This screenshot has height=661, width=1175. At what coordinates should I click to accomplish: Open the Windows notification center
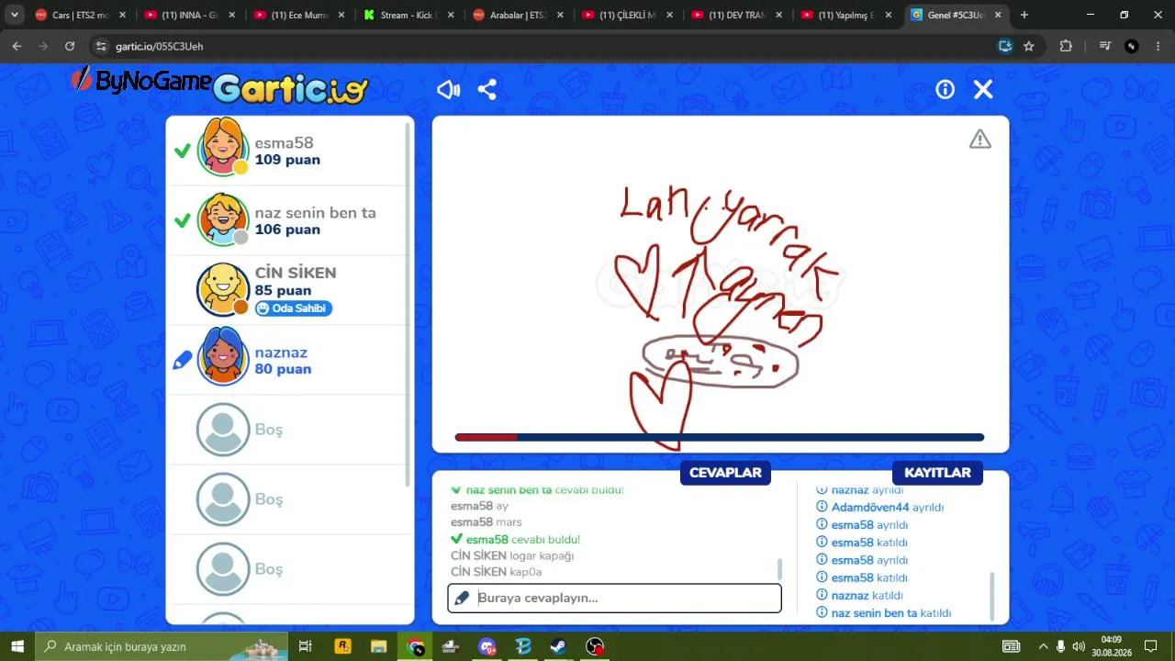1150,646
